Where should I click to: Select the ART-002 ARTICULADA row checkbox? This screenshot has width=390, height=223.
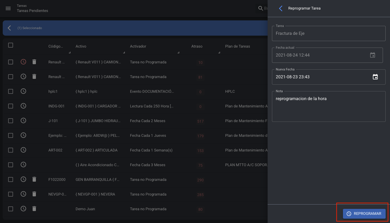click(x=11, y=150)
